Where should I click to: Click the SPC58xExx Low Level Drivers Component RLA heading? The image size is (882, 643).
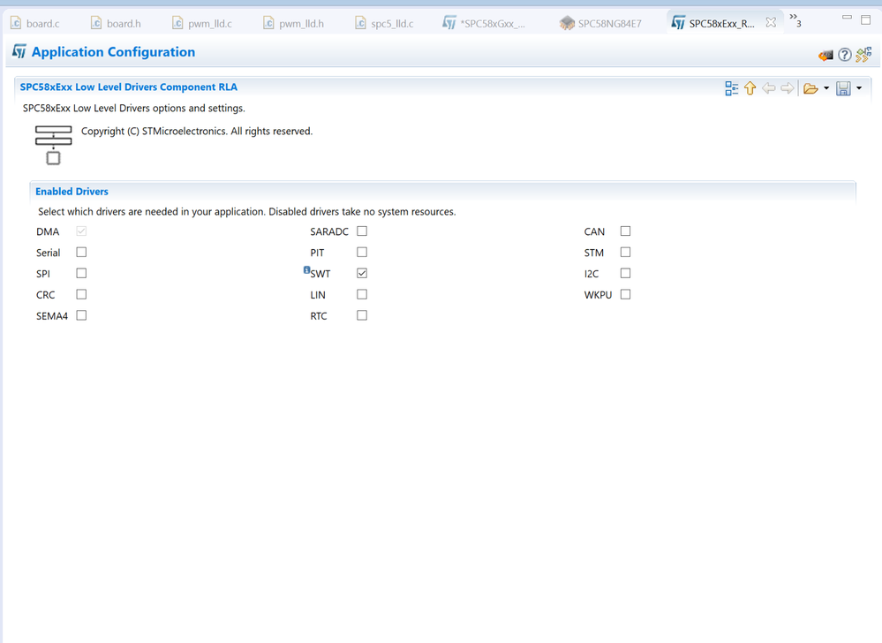pos(129,87)
